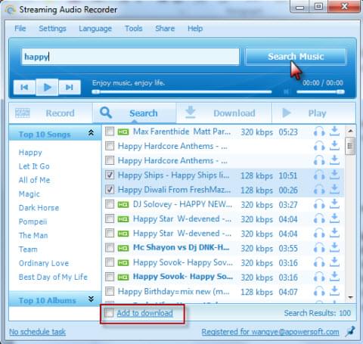The height and width of the screenshot is (344, 363).
Task: Open No schedule task link
Action: pyautogui.click(x=38, y=332)
